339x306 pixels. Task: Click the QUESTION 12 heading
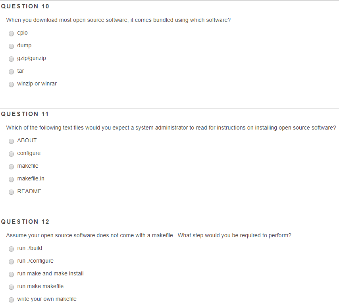[25, 222]
